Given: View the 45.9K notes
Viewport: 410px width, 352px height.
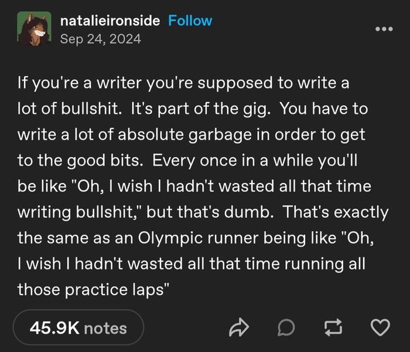Looking at the screenshot, I should pos(78,327).
